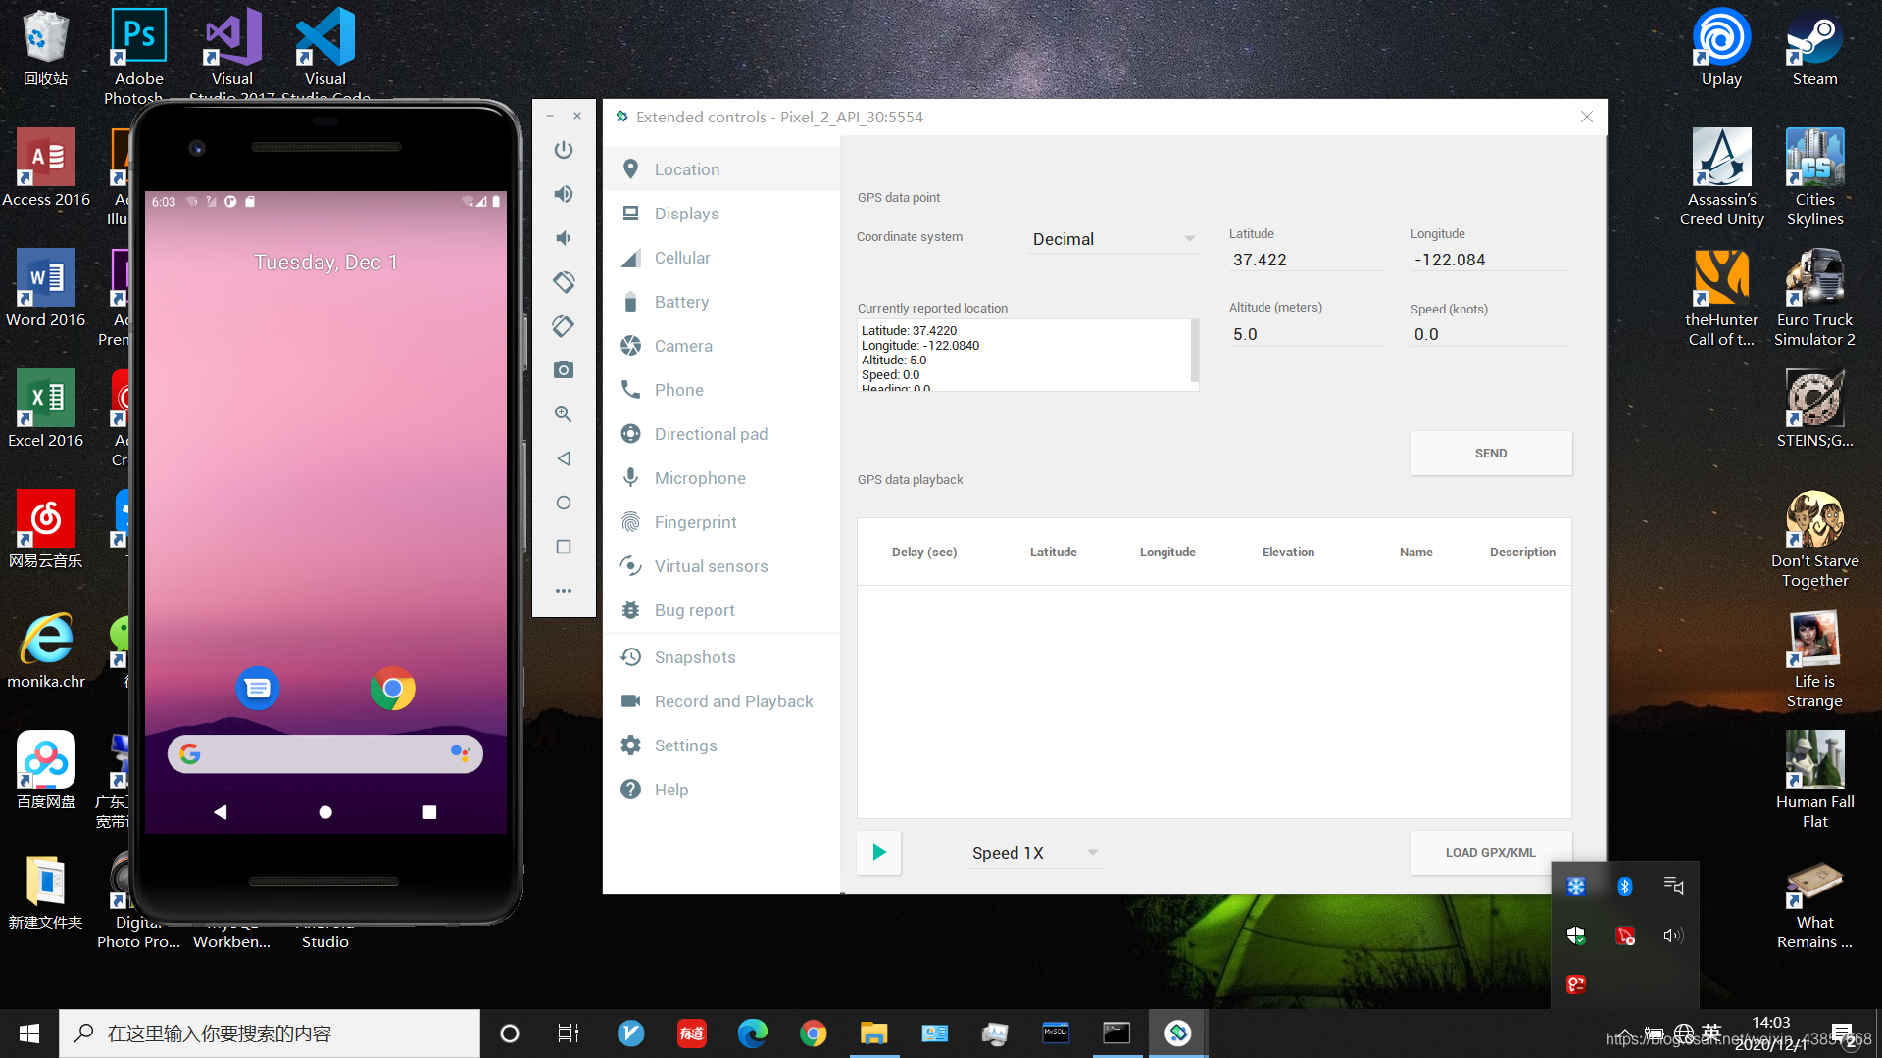Play the GPS data playback
1882x1058 pixels.
(879, 853)
